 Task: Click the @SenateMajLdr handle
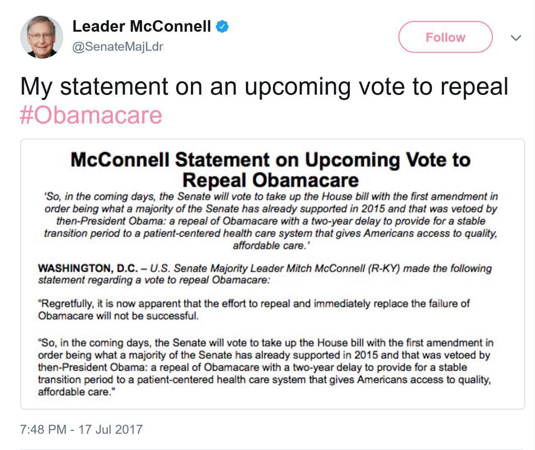117,46
